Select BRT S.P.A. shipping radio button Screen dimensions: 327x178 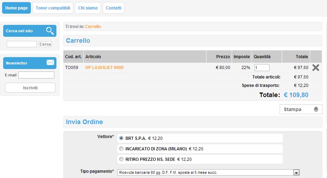pyautogui.click(x=122, y=138)
